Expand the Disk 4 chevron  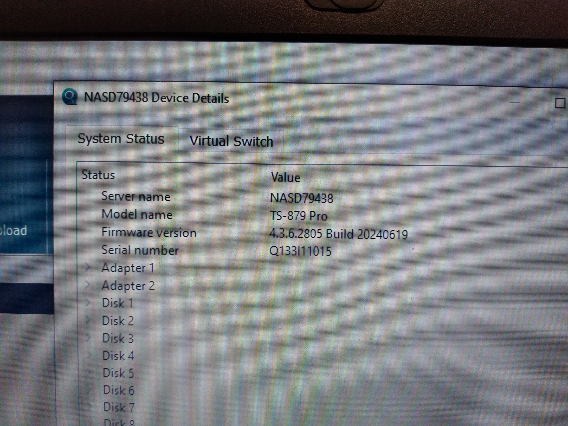tap(88, 355)
